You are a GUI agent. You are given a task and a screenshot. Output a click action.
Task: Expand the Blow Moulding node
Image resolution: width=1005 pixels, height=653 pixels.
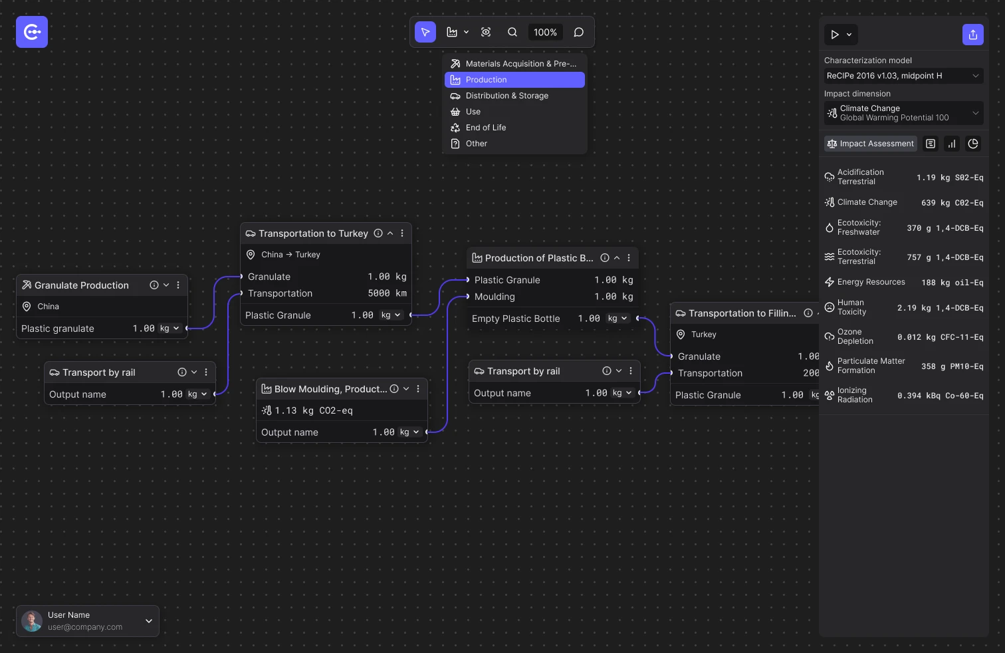[406, 389]
